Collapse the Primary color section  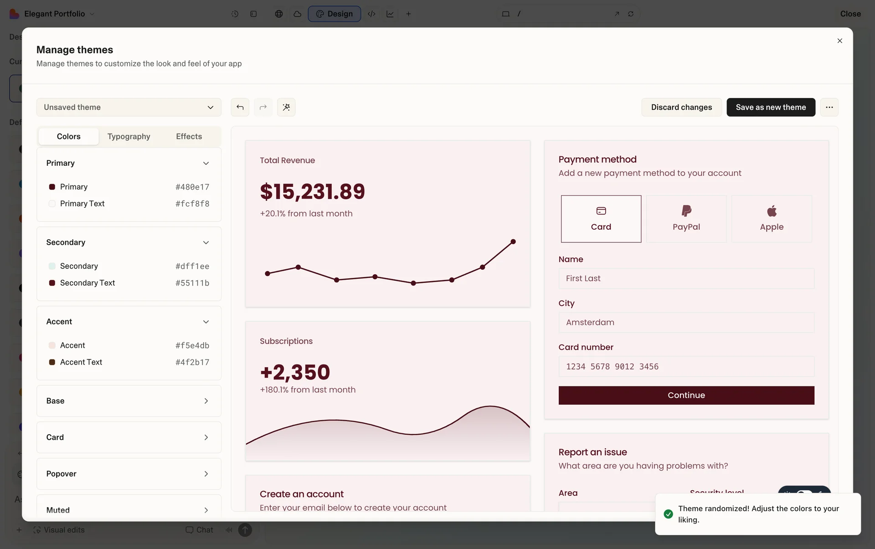(x=206, y=163)
